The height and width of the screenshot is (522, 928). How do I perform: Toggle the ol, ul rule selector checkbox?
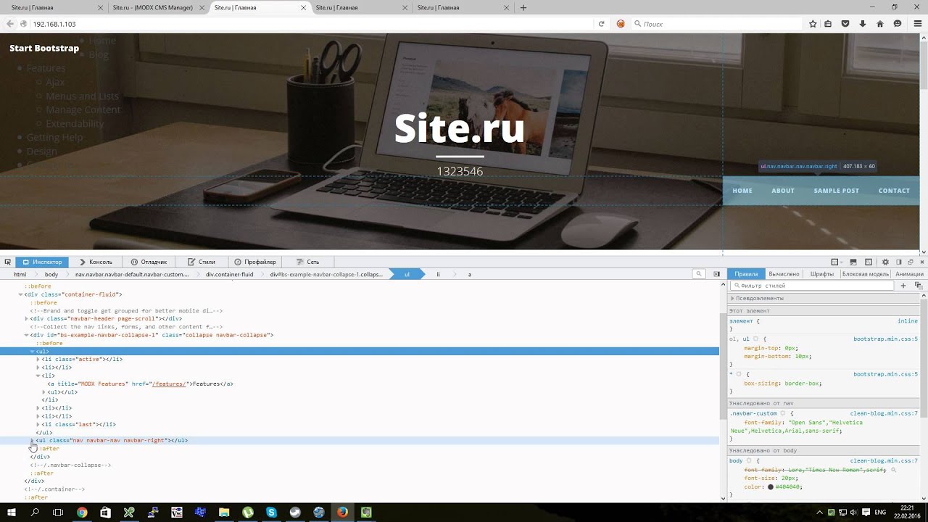[755, 339]
